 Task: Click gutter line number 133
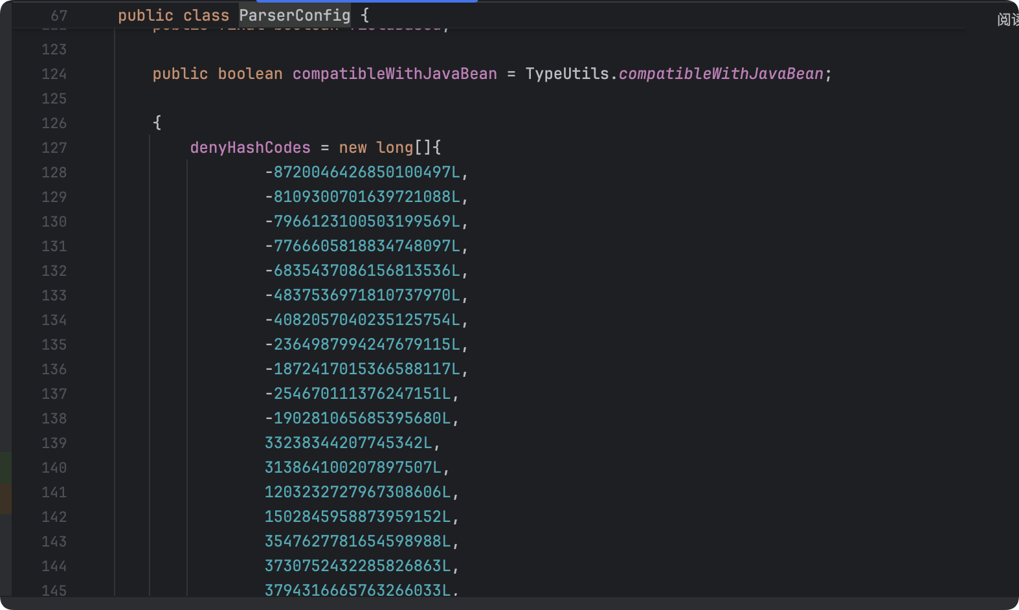click(54, 295)
